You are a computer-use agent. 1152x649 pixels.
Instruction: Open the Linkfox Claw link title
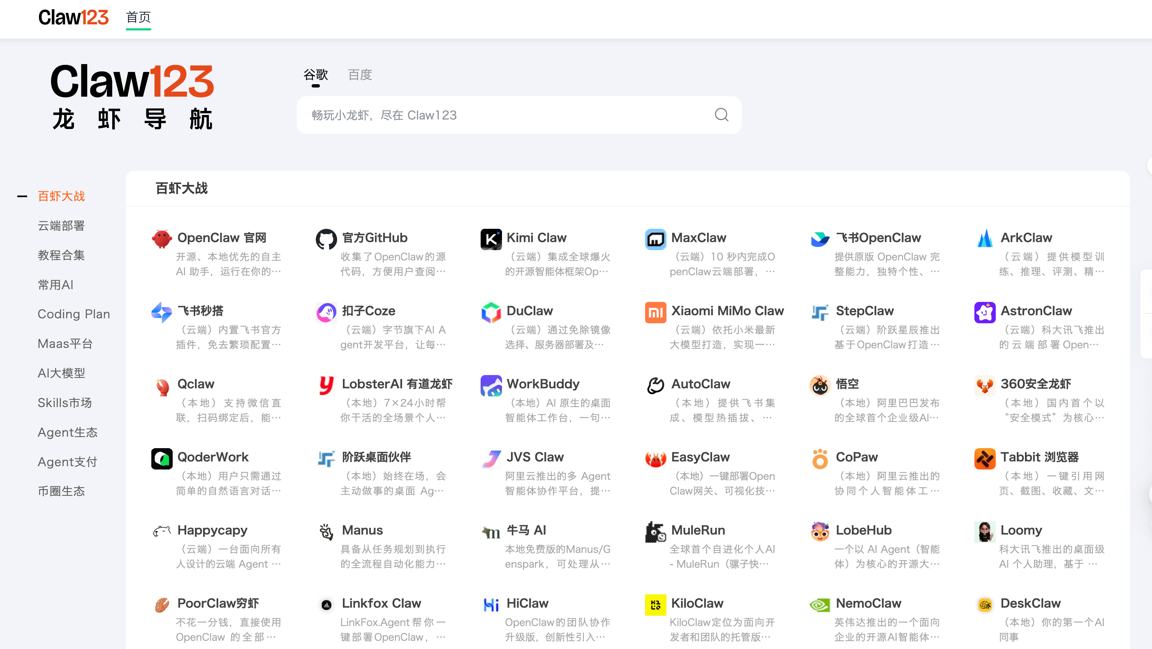(x=382, y=603)
